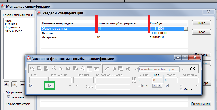Select <Все> in Группы спецификаций list
The image size is (217, 110).
point(9,21)
